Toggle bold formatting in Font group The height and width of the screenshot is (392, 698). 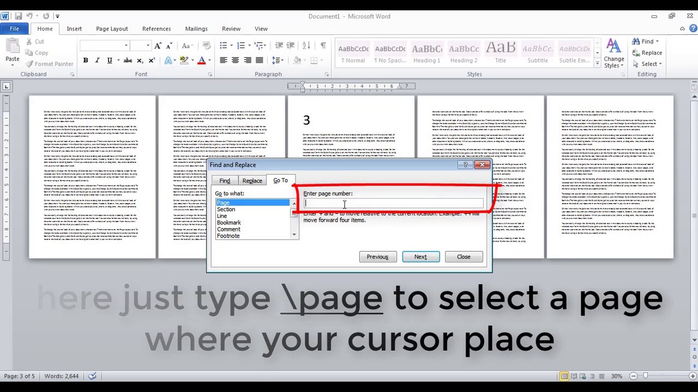tap(86, 60)
